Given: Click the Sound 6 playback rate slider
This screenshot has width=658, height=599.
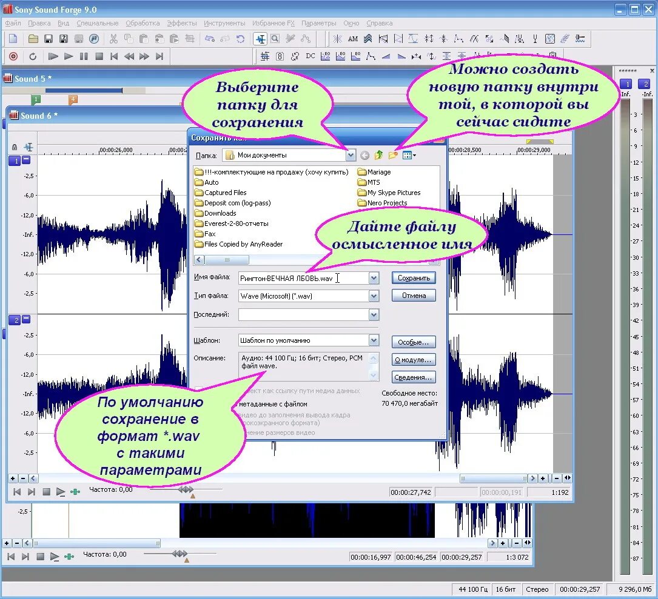Looking at the screenshot, I should coord(186,489).
